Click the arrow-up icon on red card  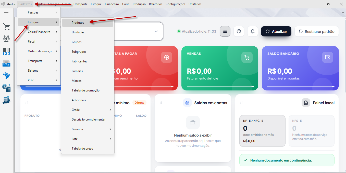click(x=167, y=57)
